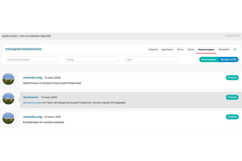Click the id: 653573730 label
Viewport: 242px width, 161px height.
[233, 36]
